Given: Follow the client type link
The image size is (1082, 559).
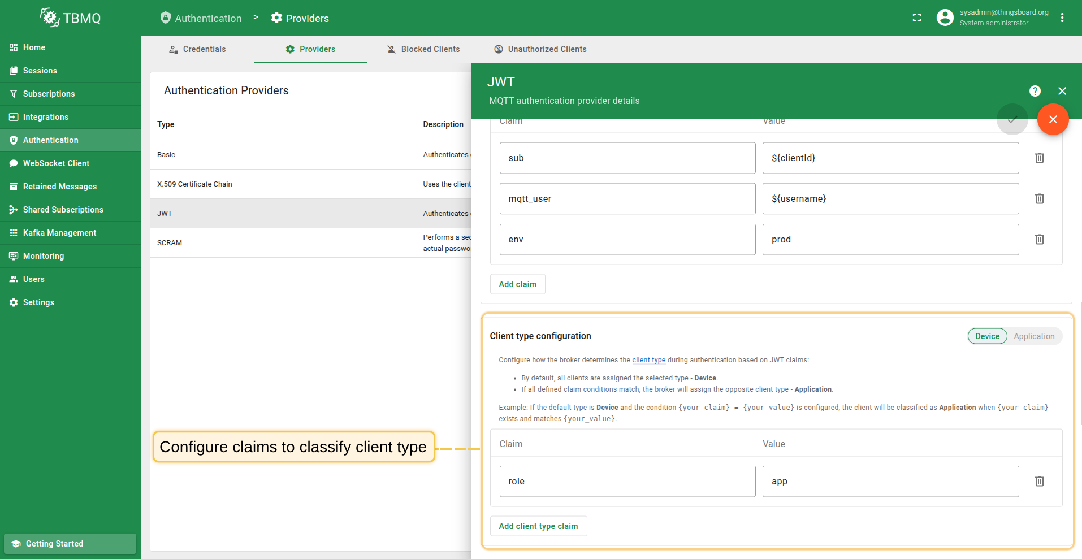Looking at the screenshot, I should (x=648, y=360).
